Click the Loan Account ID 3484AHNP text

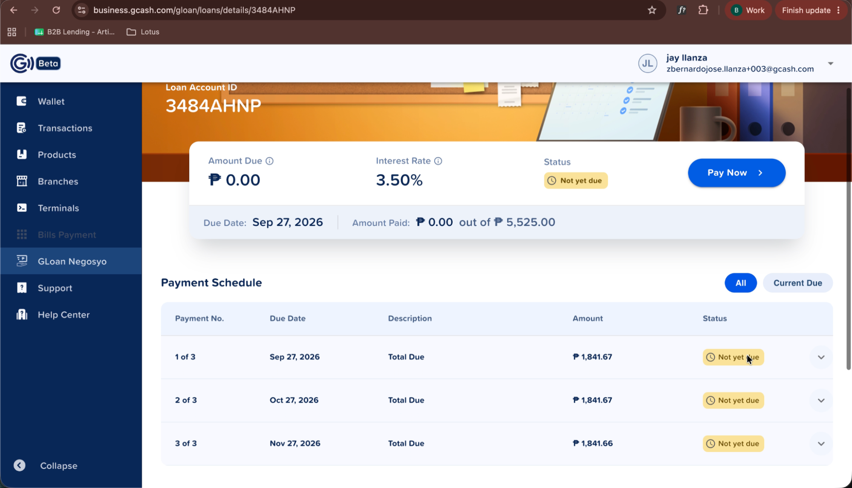213,106
